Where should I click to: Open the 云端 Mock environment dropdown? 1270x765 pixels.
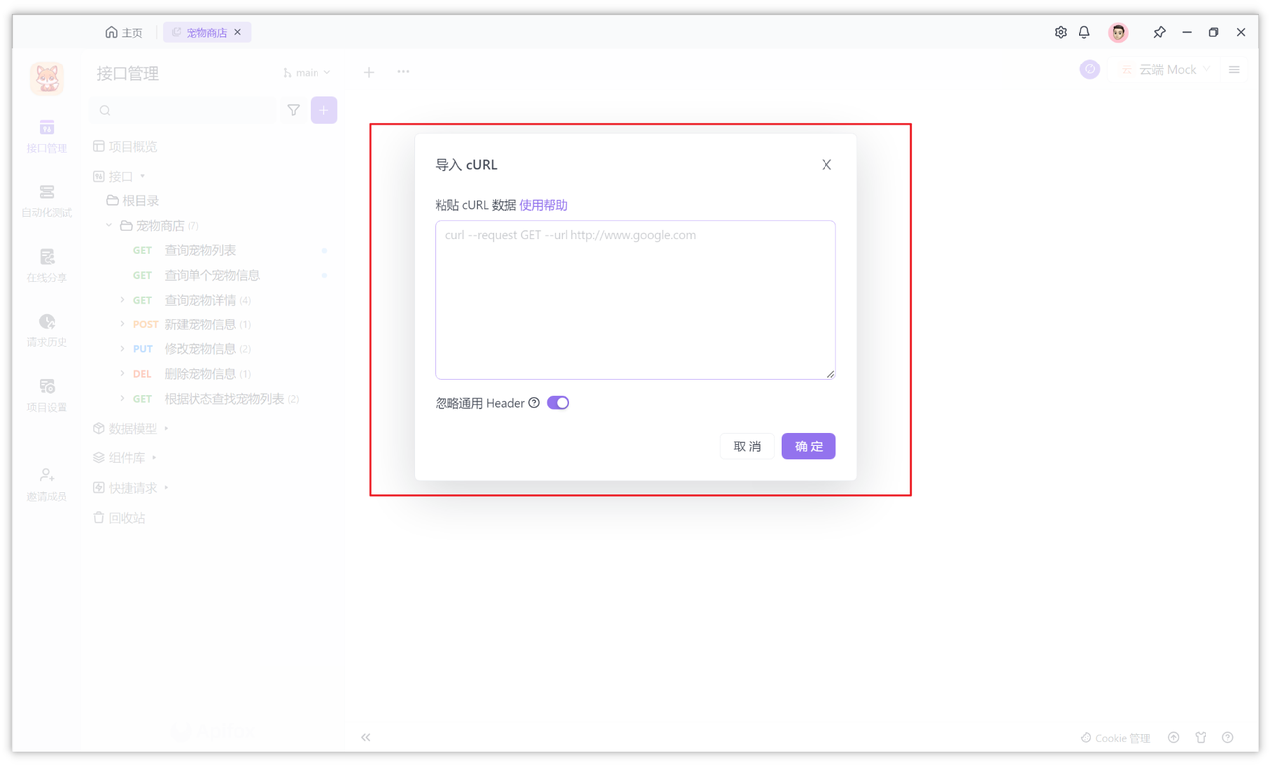tap(1166, 70)
